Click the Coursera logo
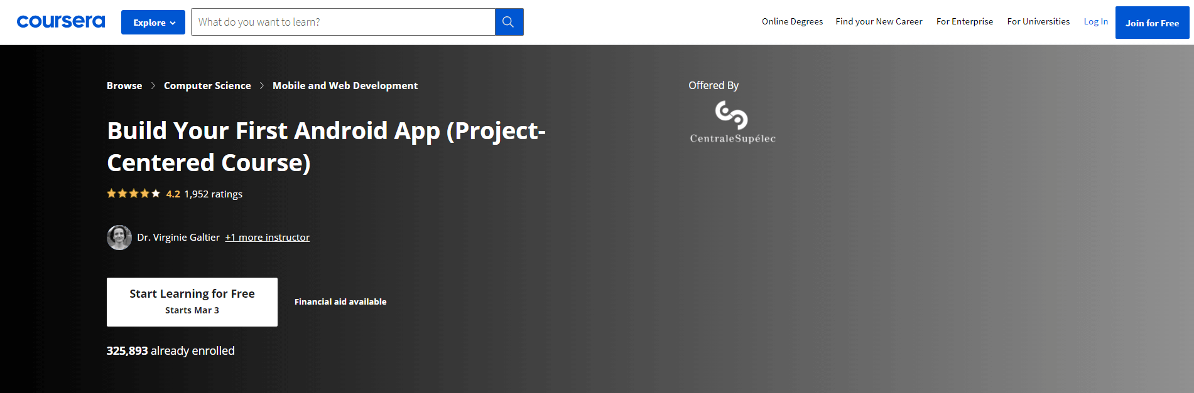 [61, 22]
